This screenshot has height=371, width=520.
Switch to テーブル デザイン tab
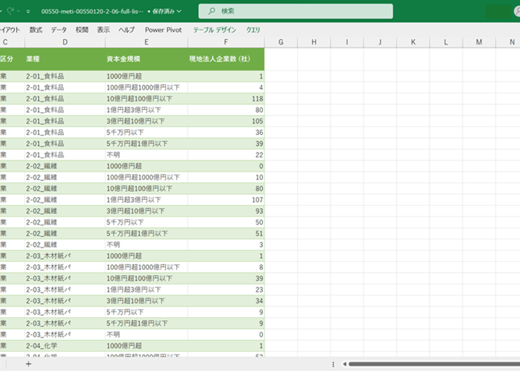[214, 30]
